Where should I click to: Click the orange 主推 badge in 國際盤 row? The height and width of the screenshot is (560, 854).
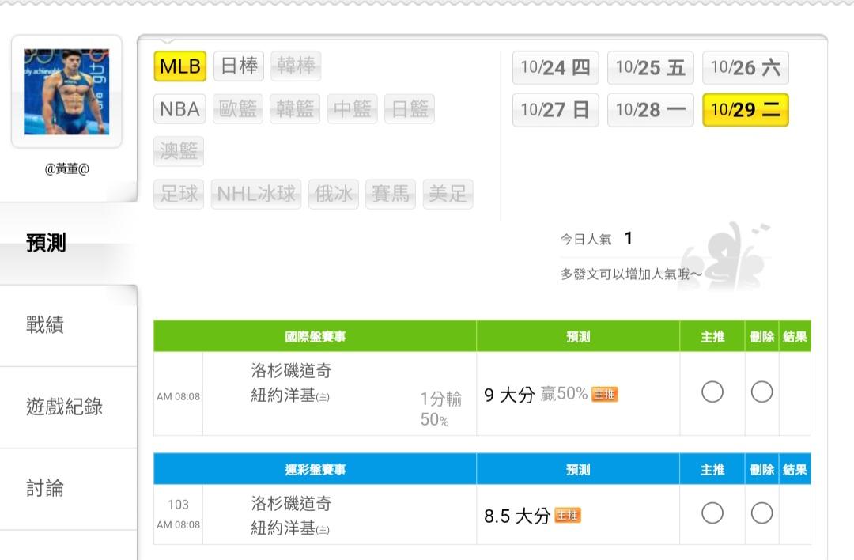click(604, 394)
